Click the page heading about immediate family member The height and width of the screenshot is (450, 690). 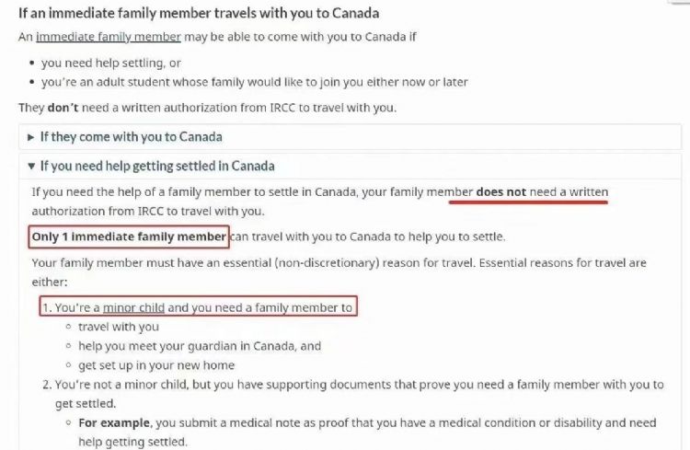click(199, 13)
